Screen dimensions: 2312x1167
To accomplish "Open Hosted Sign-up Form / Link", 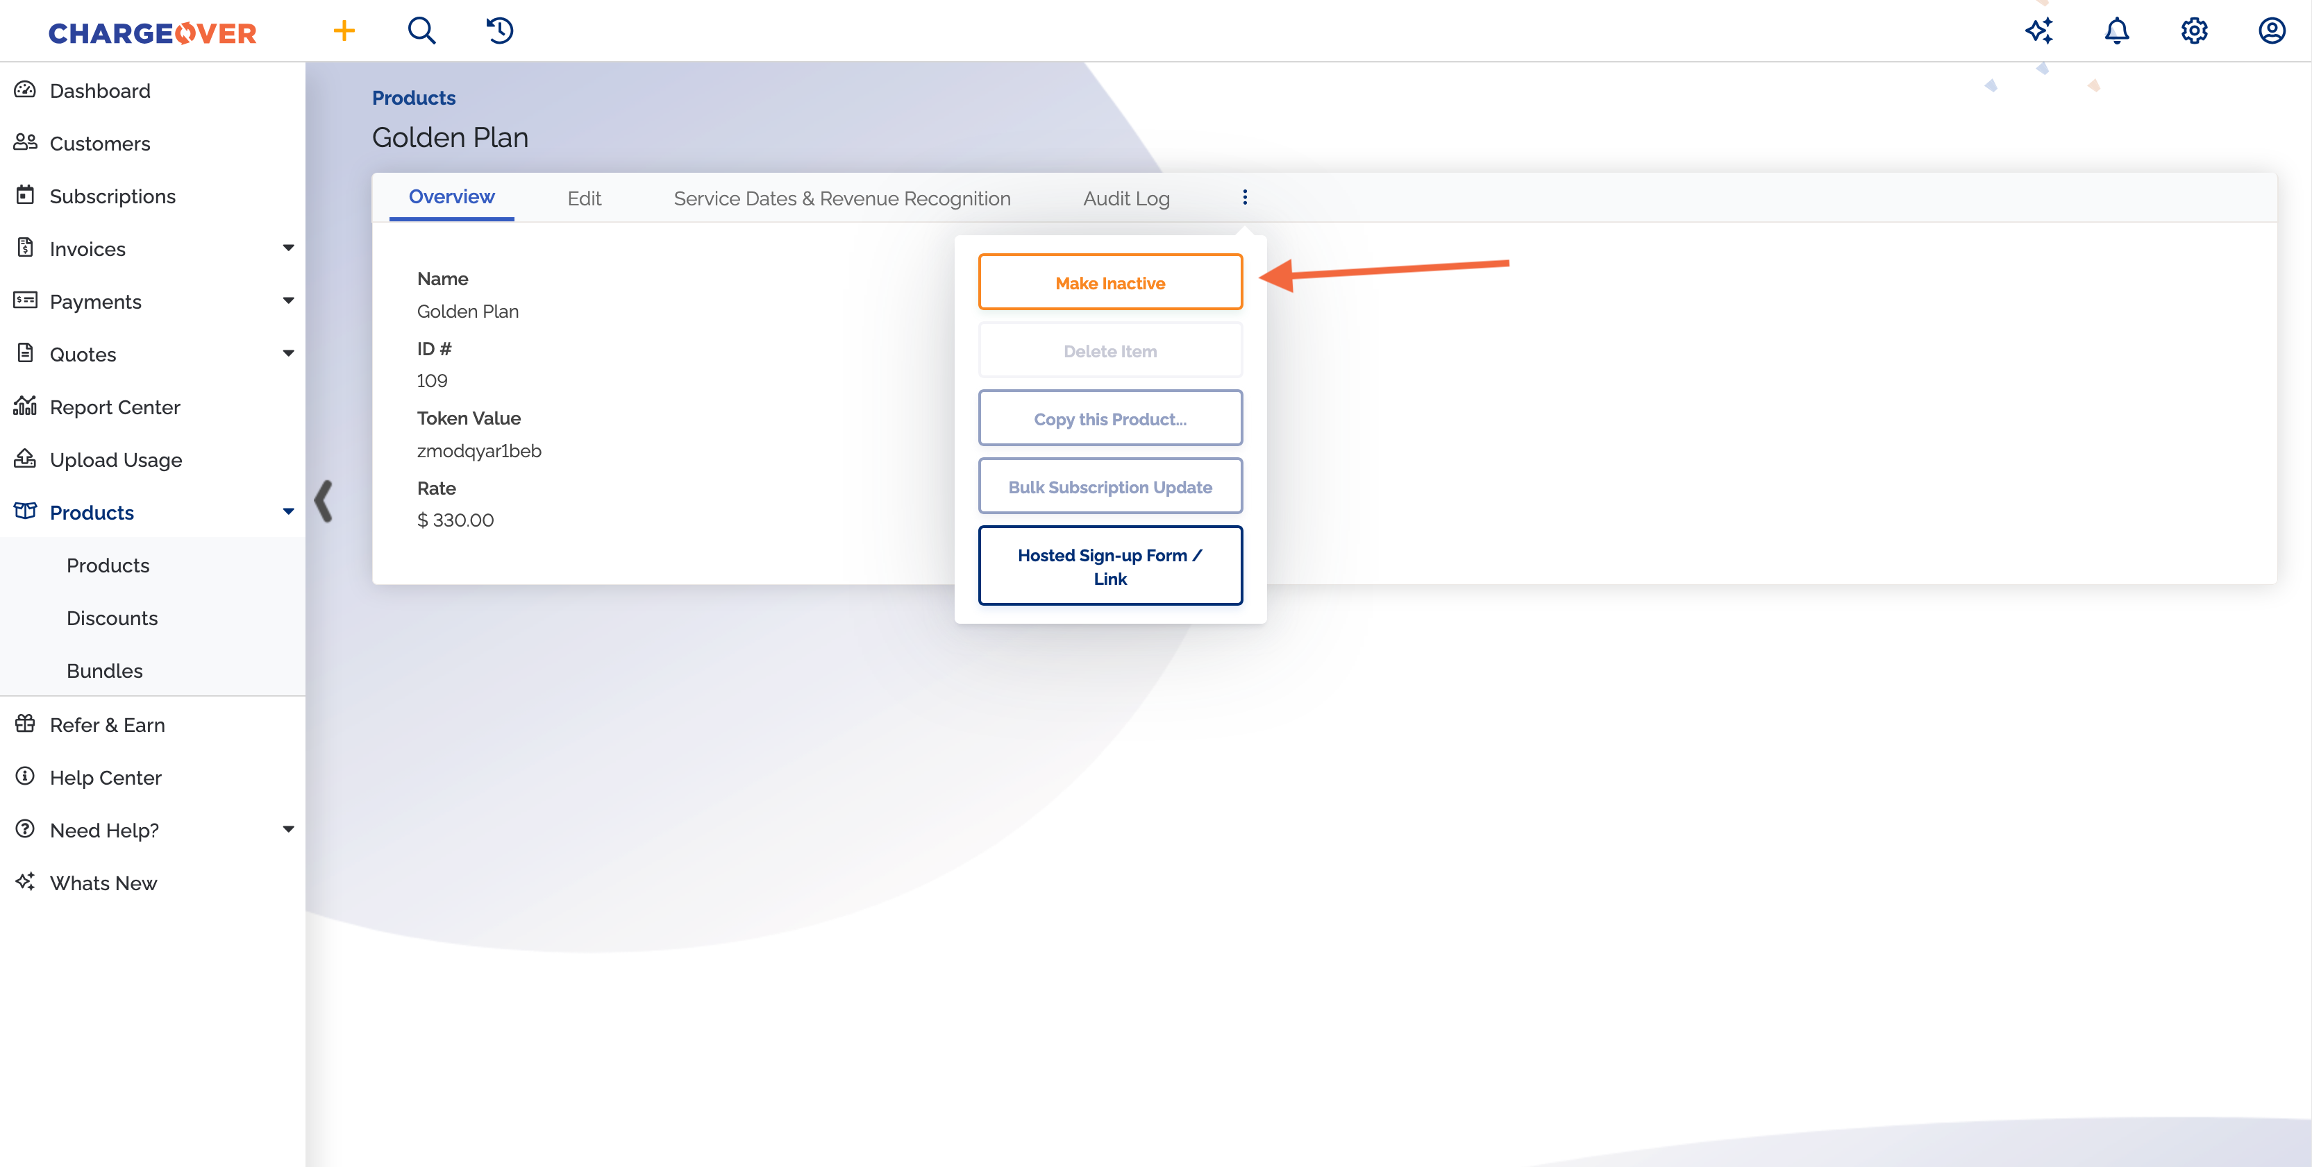I will pos(1109,566).
